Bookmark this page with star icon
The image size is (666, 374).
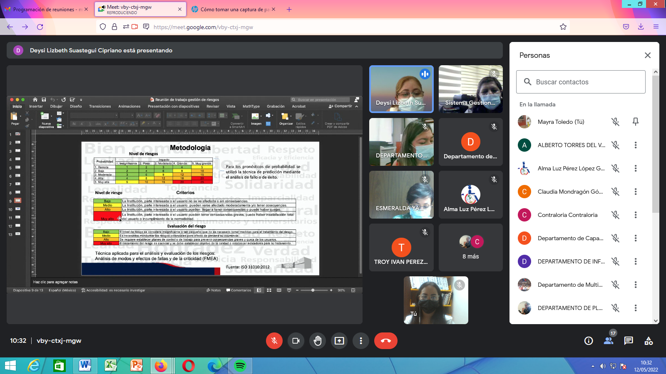click(x=563, y=27)
